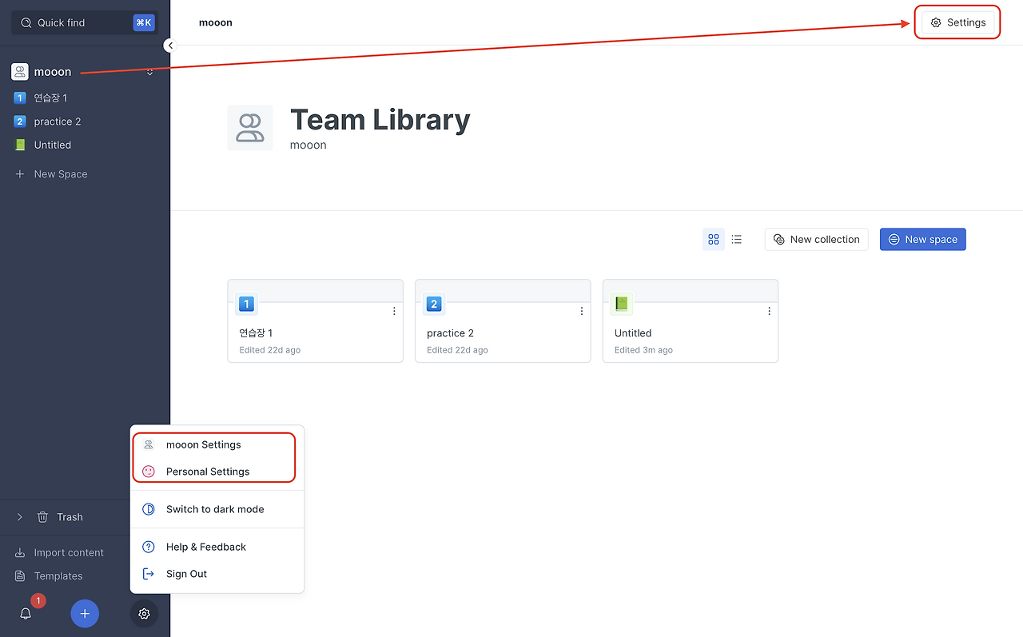This screenshot has width=1023, height=637.
Task: Click the gear icon at sidebar bottom
Action: pyautogui.click(x=144, y=614)
